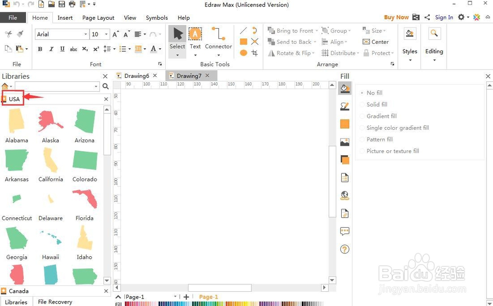Viewport: 493px width, 306px height.
Task: Click the canvas horizontal scrollbar thumb
Action: click(219, 287)
